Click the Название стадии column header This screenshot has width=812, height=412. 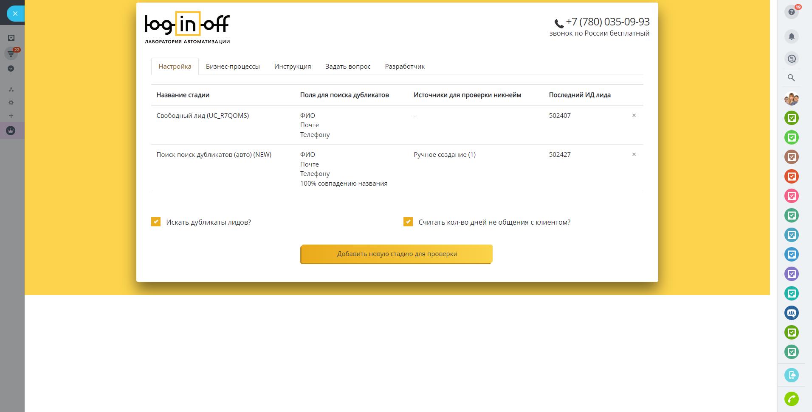click(183, 95)
